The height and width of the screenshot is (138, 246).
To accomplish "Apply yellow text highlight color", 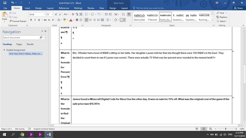I will click(65, 20).
